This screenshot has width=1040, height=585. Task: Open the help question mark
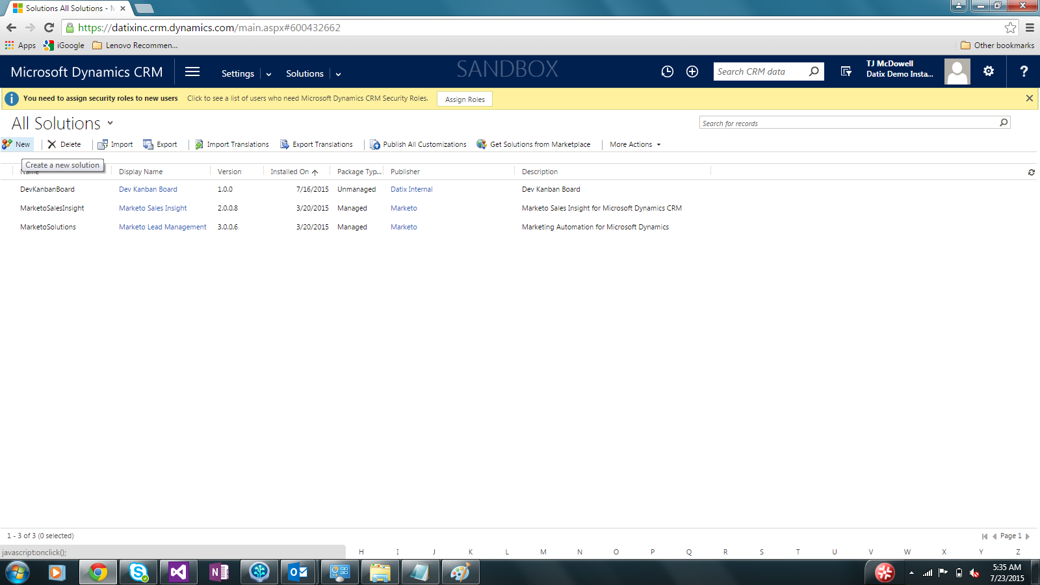pos(1024,71)
